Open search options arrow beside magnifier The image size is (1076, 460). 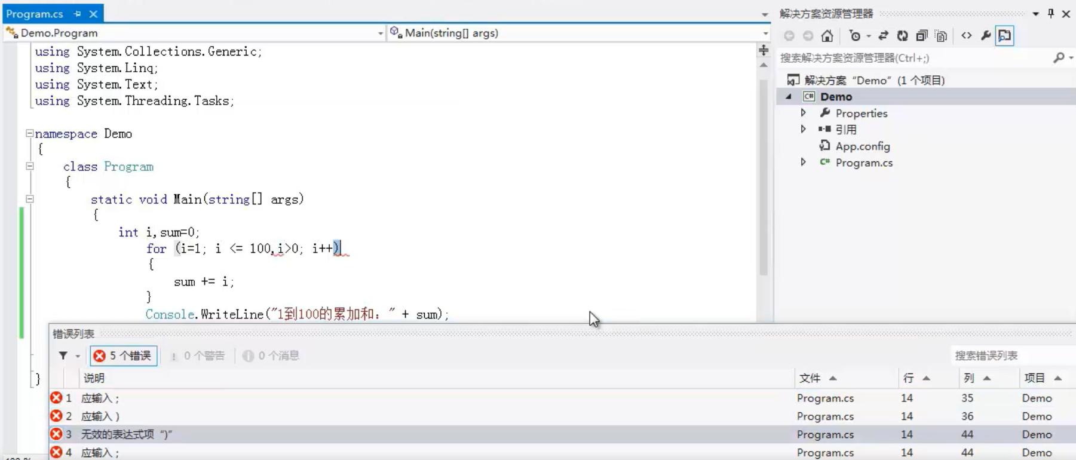click(x=1071, y=58)
